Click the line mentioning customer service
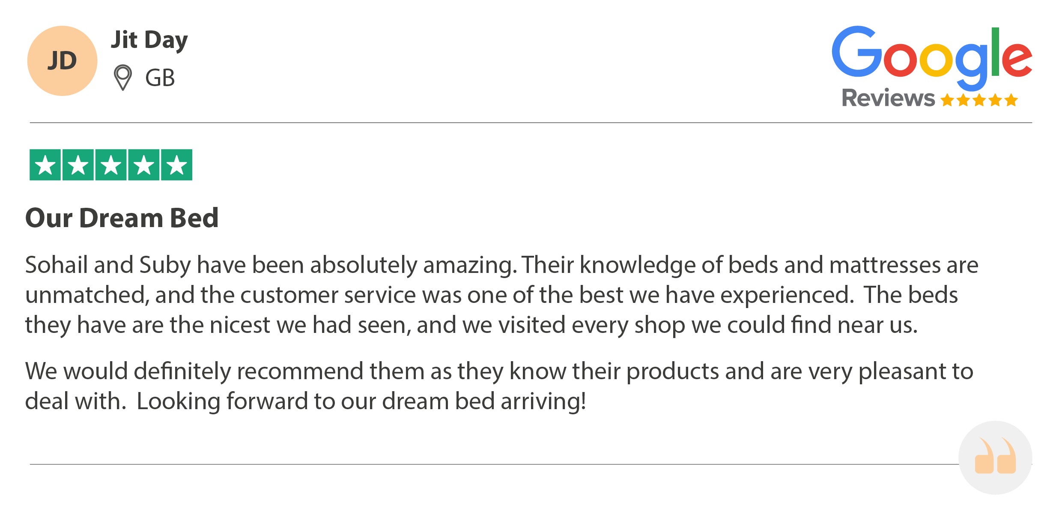 tap(492, 295)
